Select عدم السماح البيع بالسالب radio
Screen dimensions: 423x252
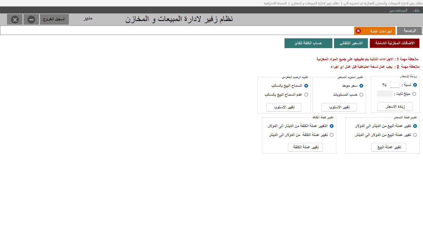tap(306, 95)
